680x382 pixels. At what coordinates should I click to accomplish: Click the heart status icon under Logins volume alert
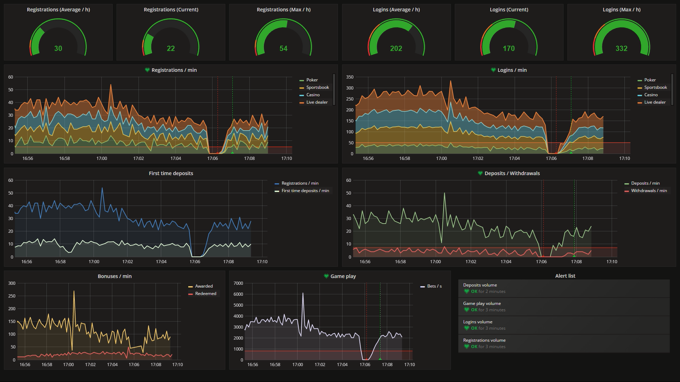point(467,328)
